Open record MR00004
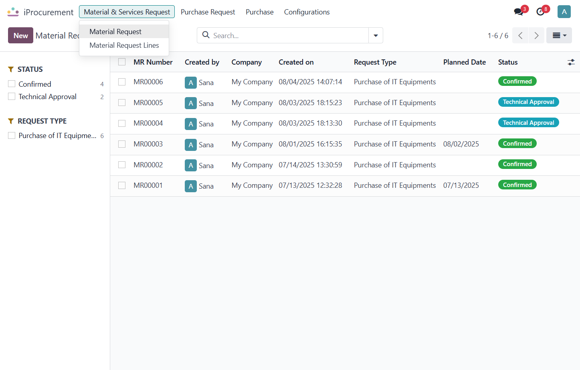 point(148,123)
